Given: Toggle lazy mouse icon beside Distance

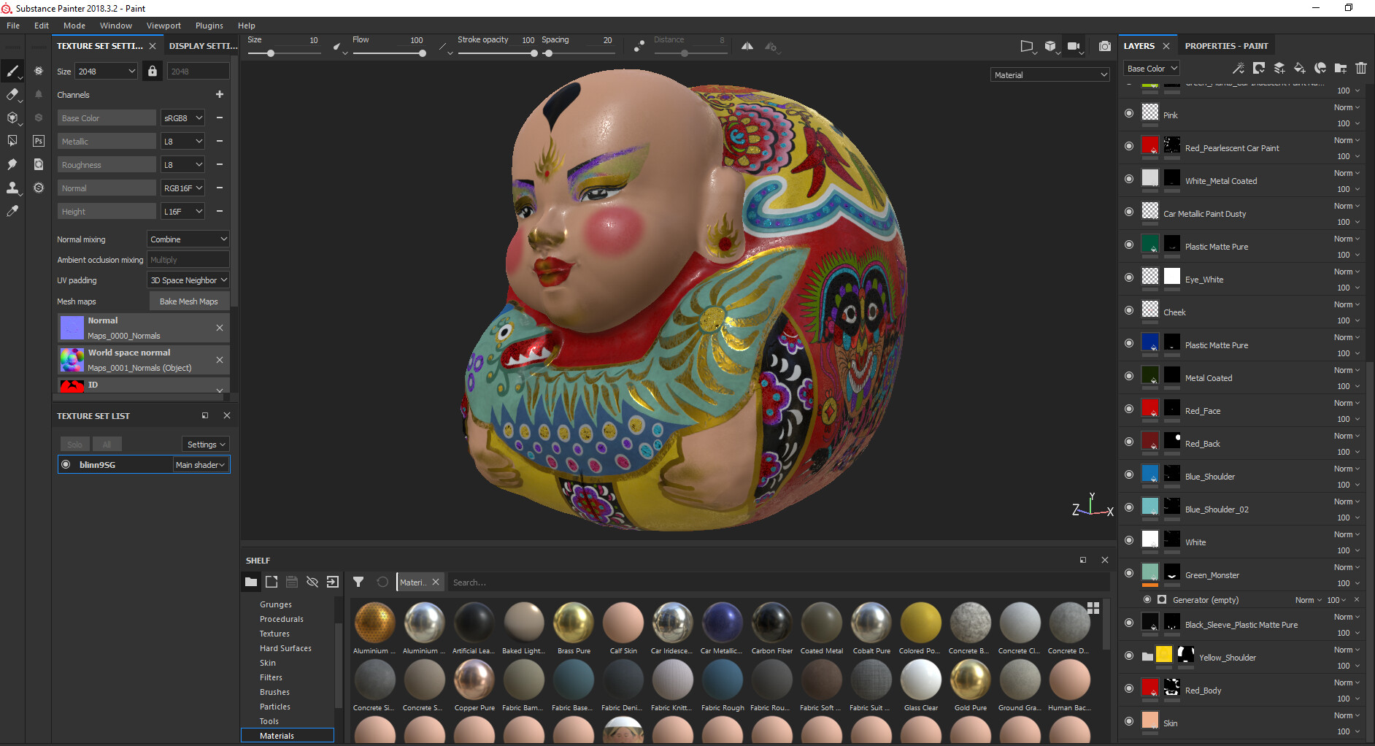Looking at the screenshot, I should [639, 46].
